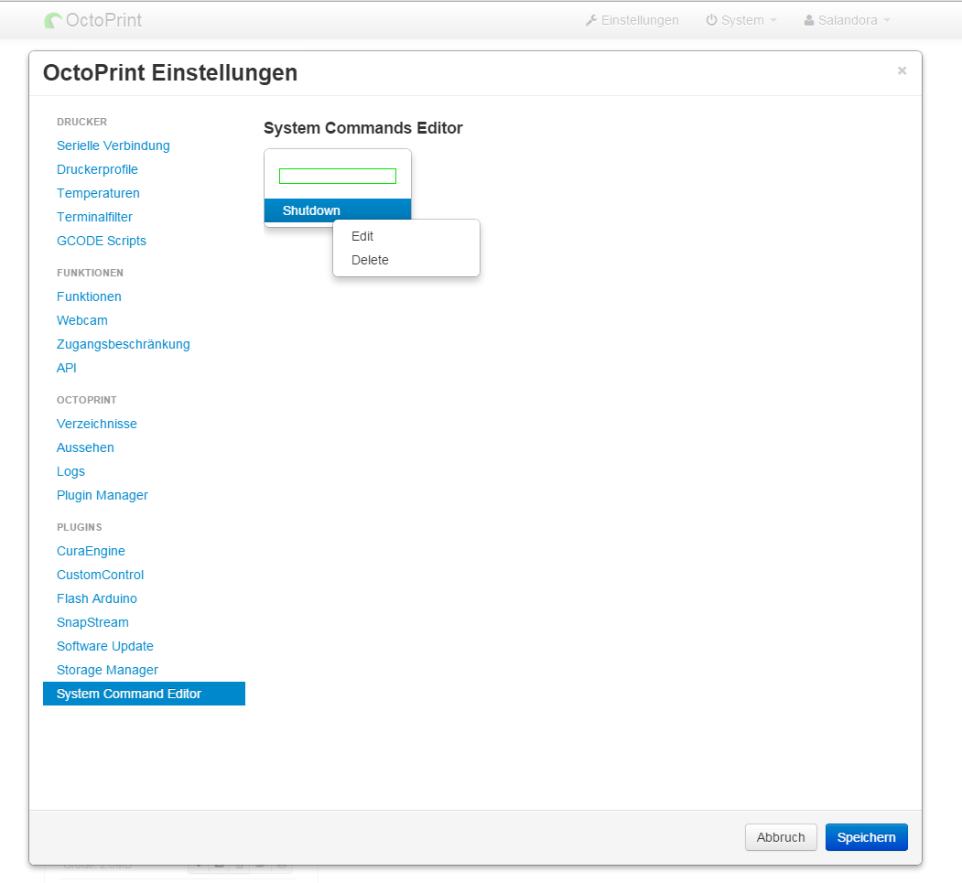
Task: Click the OctoPrint Einstellungen dialog title
Action: [x=170, y=73]
